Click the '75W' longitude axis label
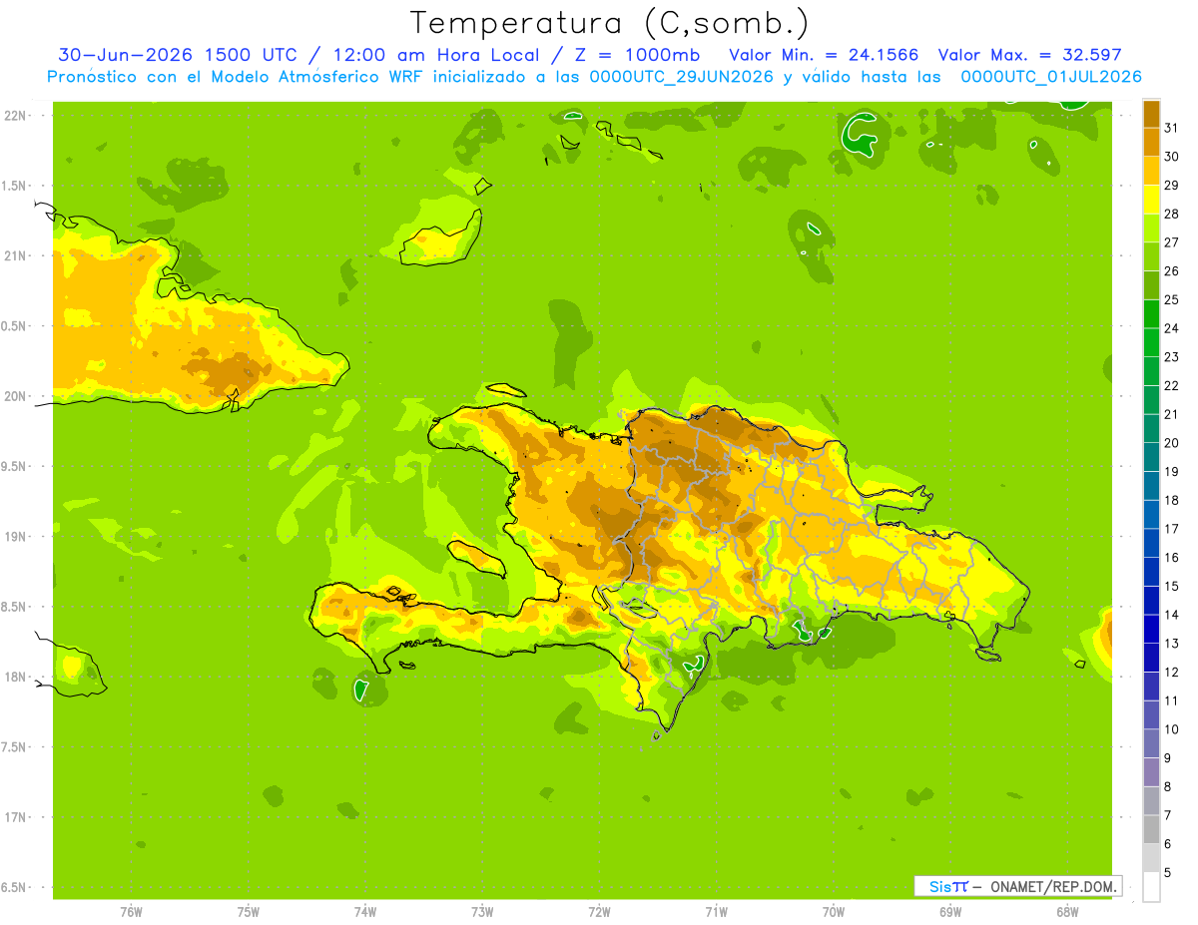 pyautogui.click(x=248, y=911)
